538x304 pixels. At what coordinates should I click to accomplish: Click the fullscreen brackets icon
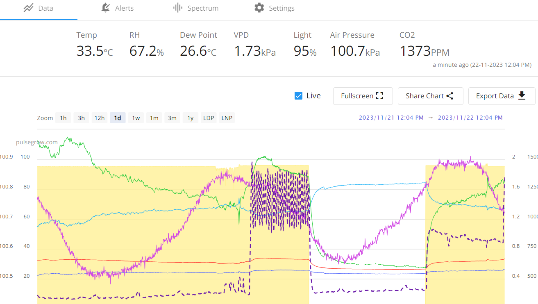click(x=379, y=96)
